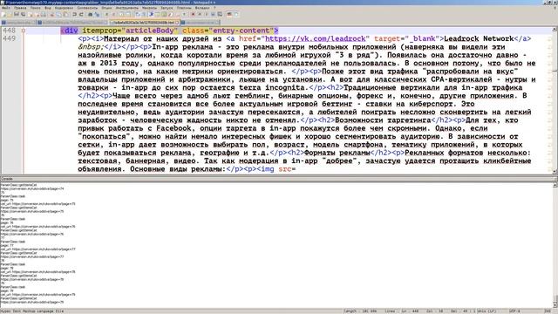Click the Print toolbar icon
The width and height of the screenshot is (558, 314).
pos(43,14)
